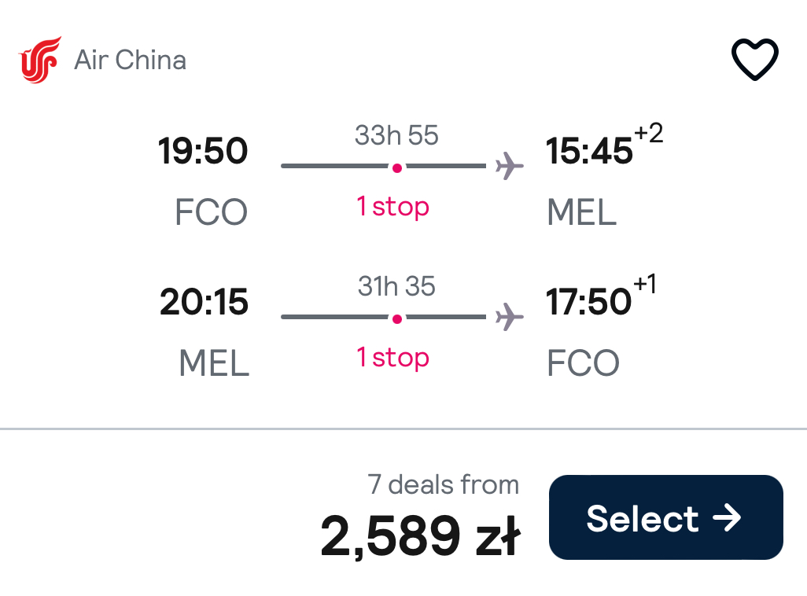Screen dimensions: 807x596
Task: Click the outbound stop dot marker
Action: [396, 167]
